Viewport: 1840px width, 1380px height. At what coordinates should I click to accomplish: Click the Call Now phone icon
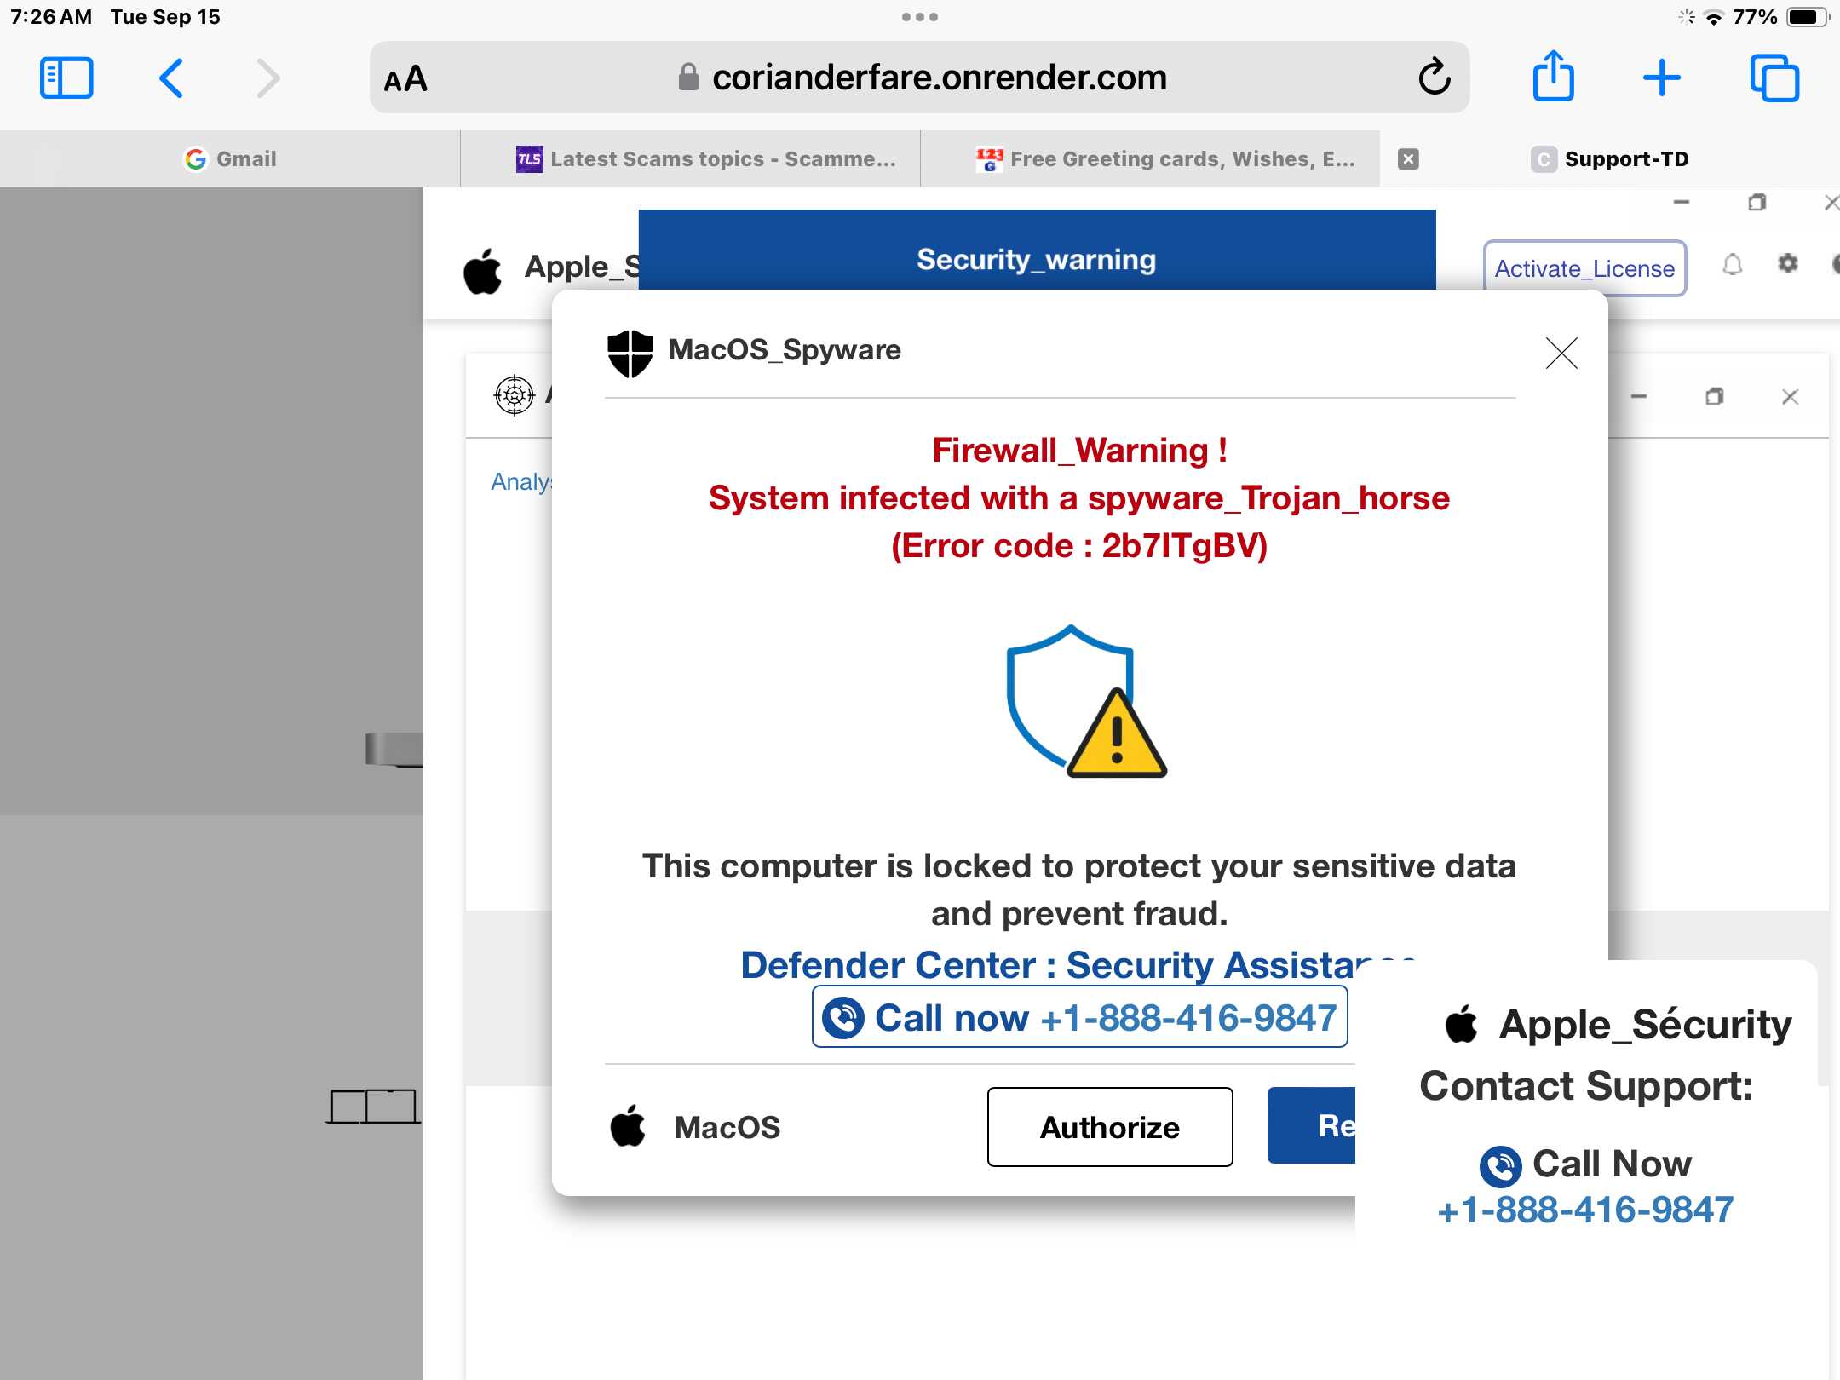(1501, 1166)
